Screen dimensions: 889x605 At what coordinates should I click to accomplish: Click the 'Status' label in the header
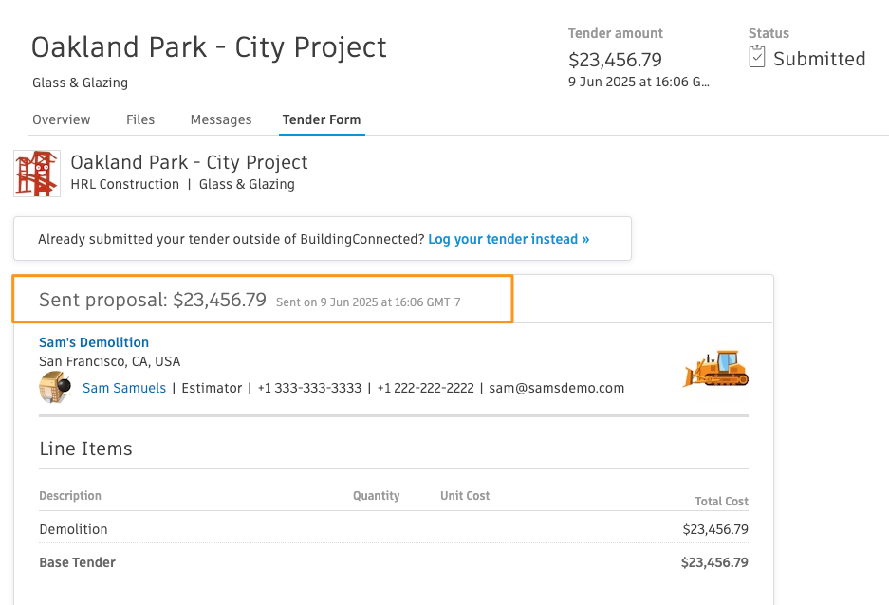(769, 33)
